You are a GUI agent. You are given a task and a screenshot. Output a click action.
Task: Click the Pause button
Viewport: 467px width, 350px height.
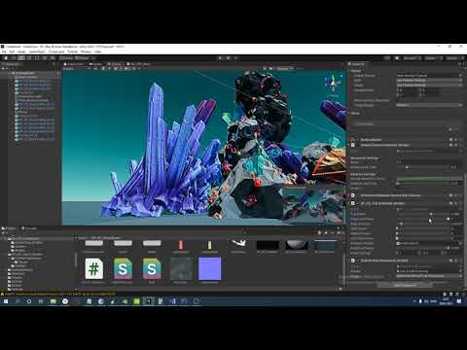229,58
